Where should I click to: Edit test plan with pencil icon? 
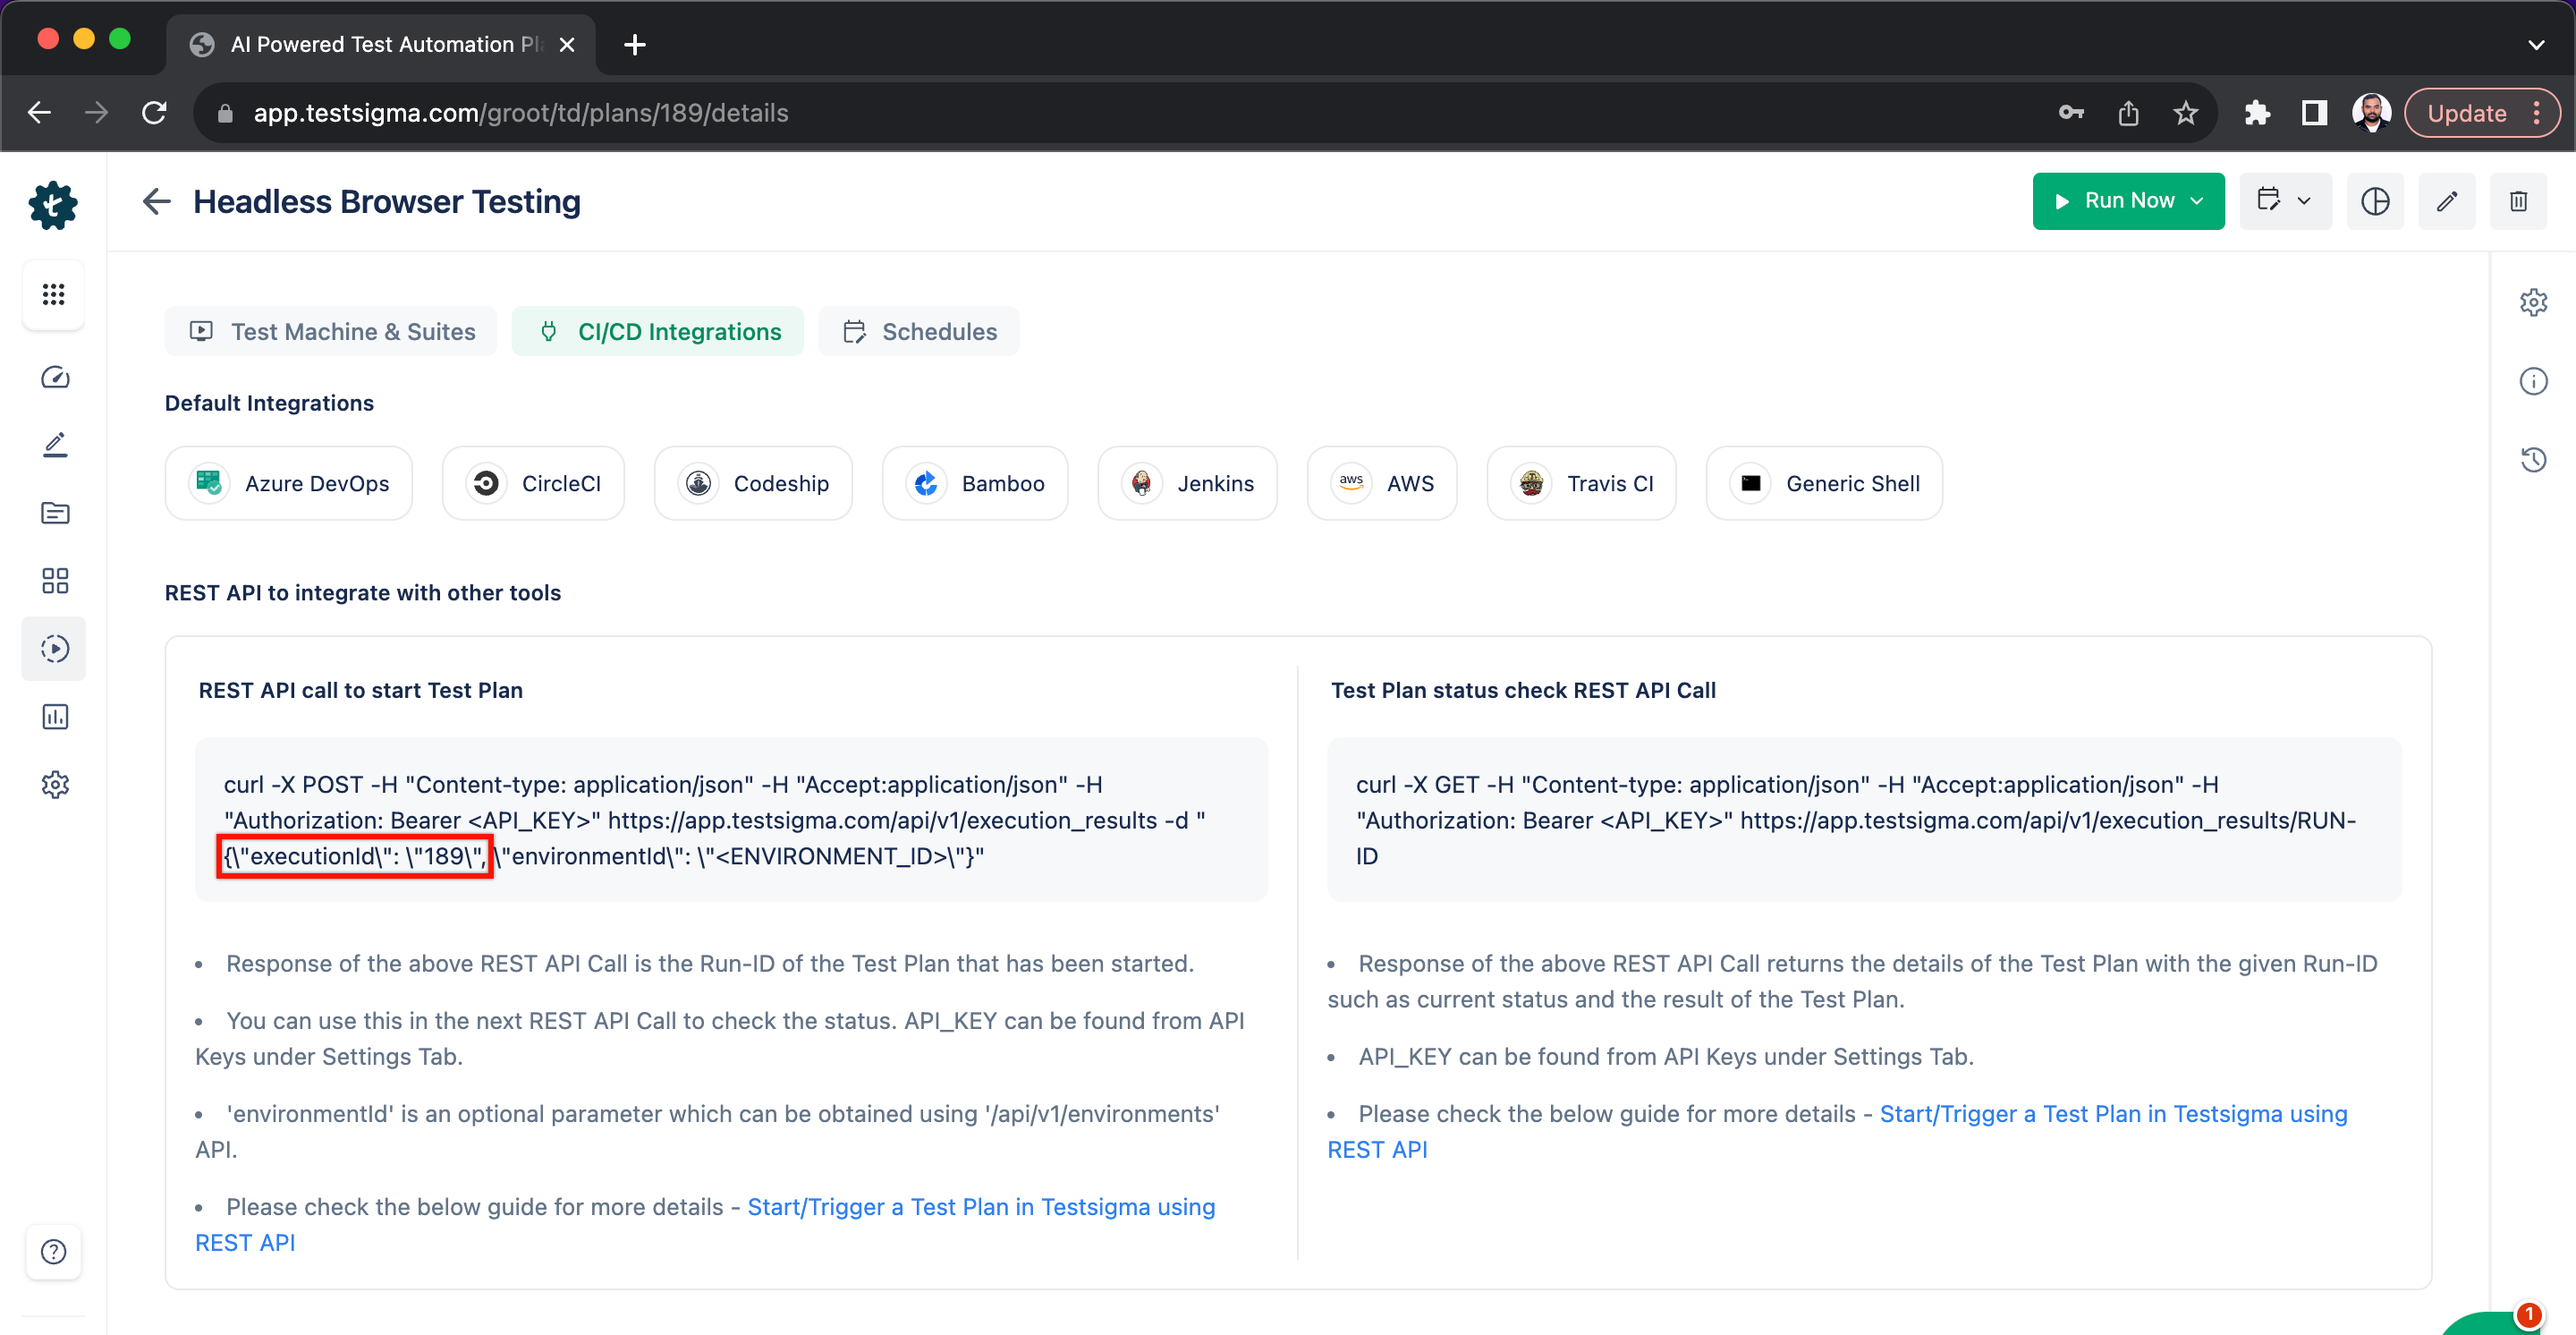pyautogui.click(x=2446, y=201)
